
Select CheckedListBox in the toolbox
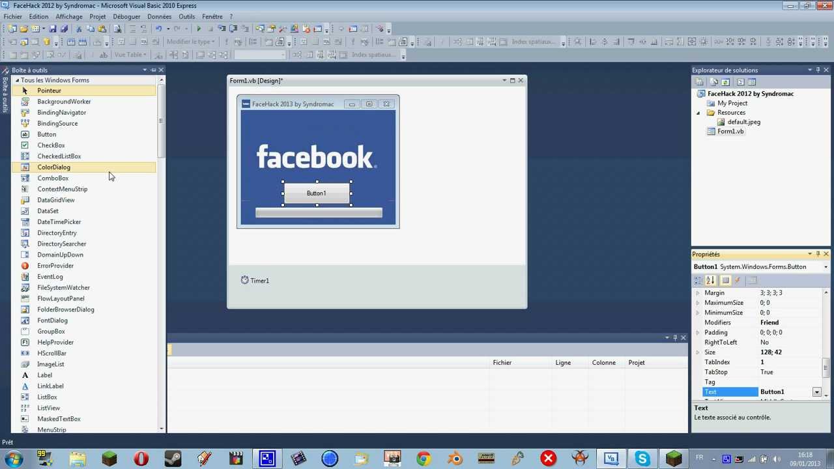[59, 156]
